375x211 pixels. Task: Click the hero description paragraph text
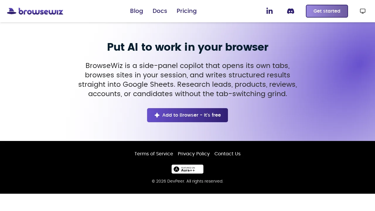click(187, 80)
